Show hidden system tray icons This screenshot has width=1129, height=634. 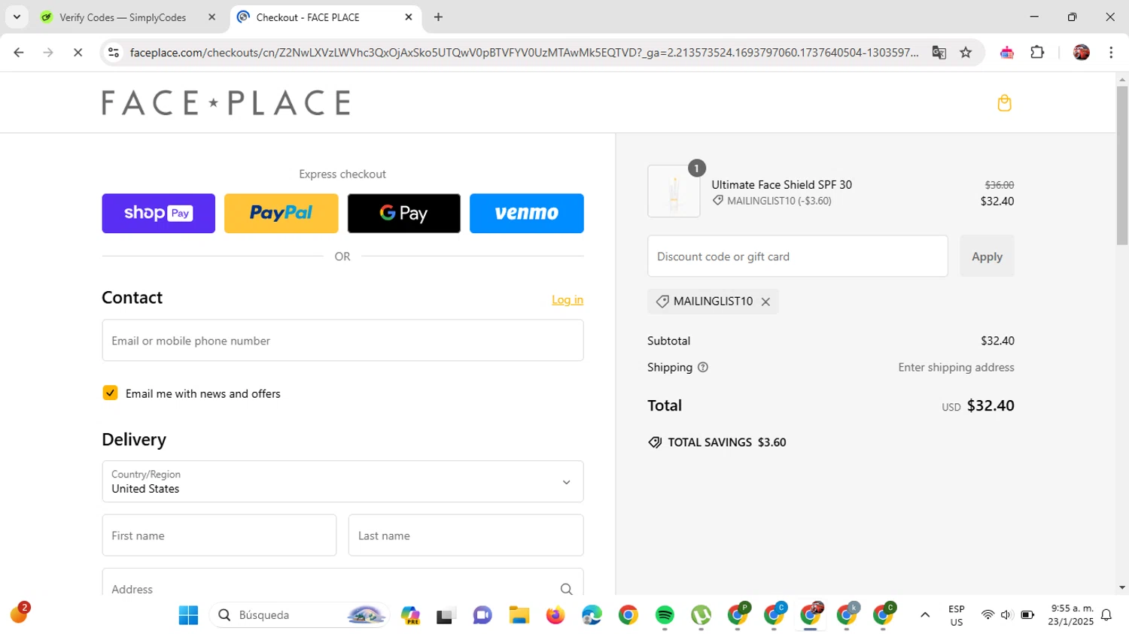tap(925, 615)
